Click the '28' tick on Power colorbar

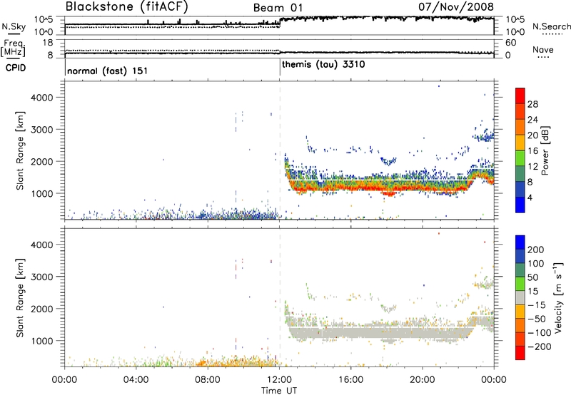coord(532,104)
